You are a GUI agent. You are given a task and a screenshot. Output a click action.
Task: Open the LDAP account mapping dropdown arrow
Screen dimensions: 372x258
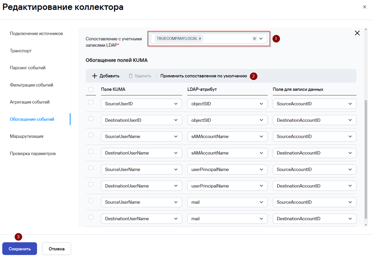(261, 39)
